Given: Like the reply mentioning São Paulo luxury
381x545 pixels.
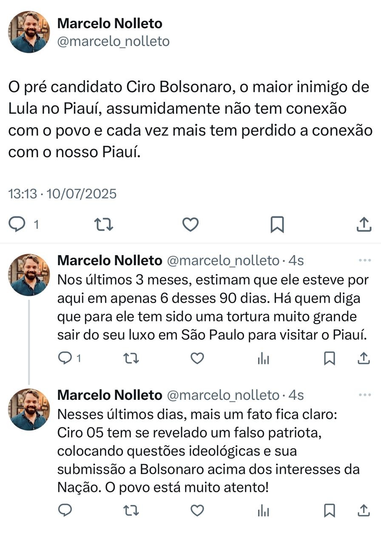Looking at the screenshot, I should tap(198, 359).
